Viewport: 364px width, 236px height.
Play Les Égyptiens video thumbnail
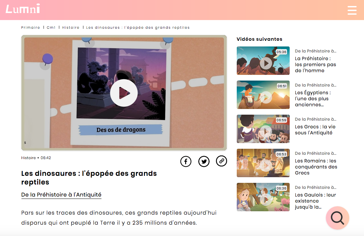click(x=263, y=95)
